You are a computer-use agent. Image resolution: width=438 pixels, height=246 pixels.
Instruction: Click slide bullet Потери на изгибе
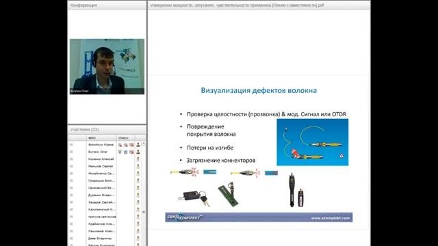tap(210, 148)
